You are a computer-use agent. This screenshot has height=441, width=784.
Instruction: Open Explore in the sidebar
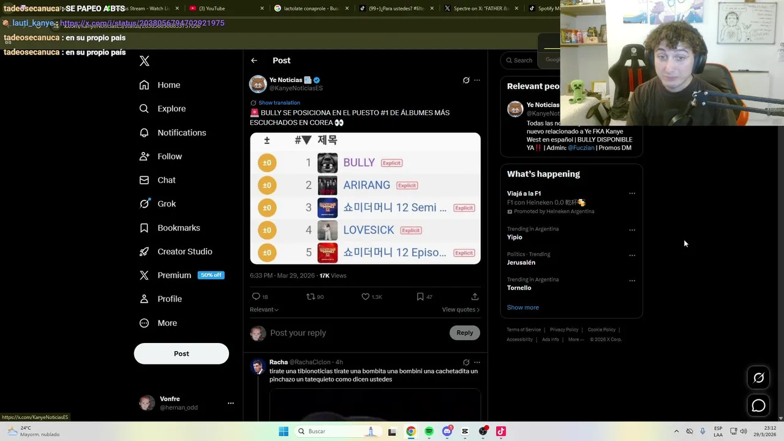pyautogui.click(x=162, y=108)
